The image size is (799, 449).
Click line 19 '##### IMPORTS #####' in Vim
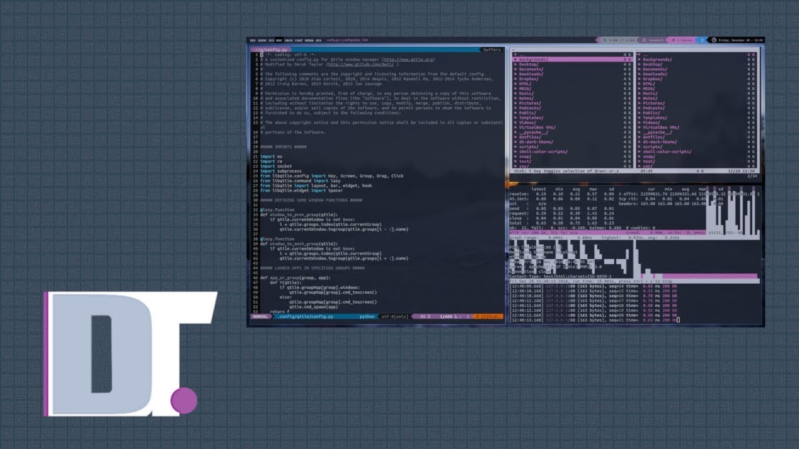pos(283,147)
